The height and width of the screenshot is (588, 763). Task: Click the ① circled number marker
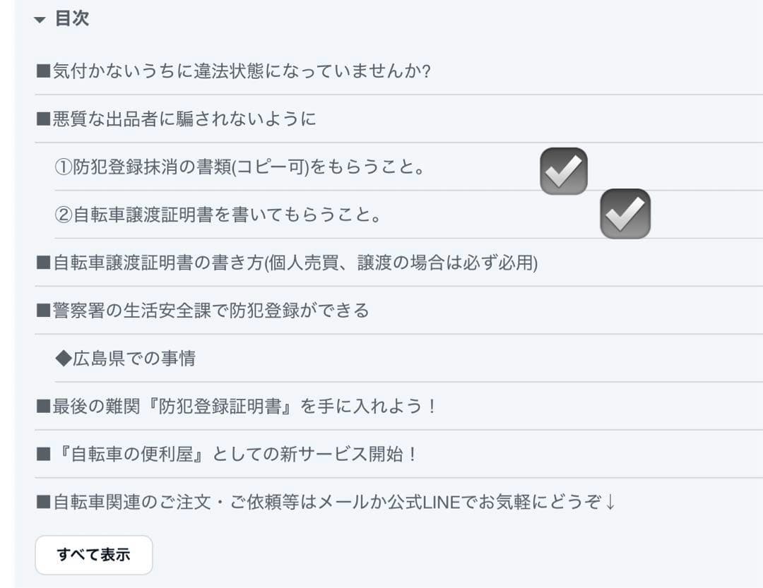(x=64, y=167)
